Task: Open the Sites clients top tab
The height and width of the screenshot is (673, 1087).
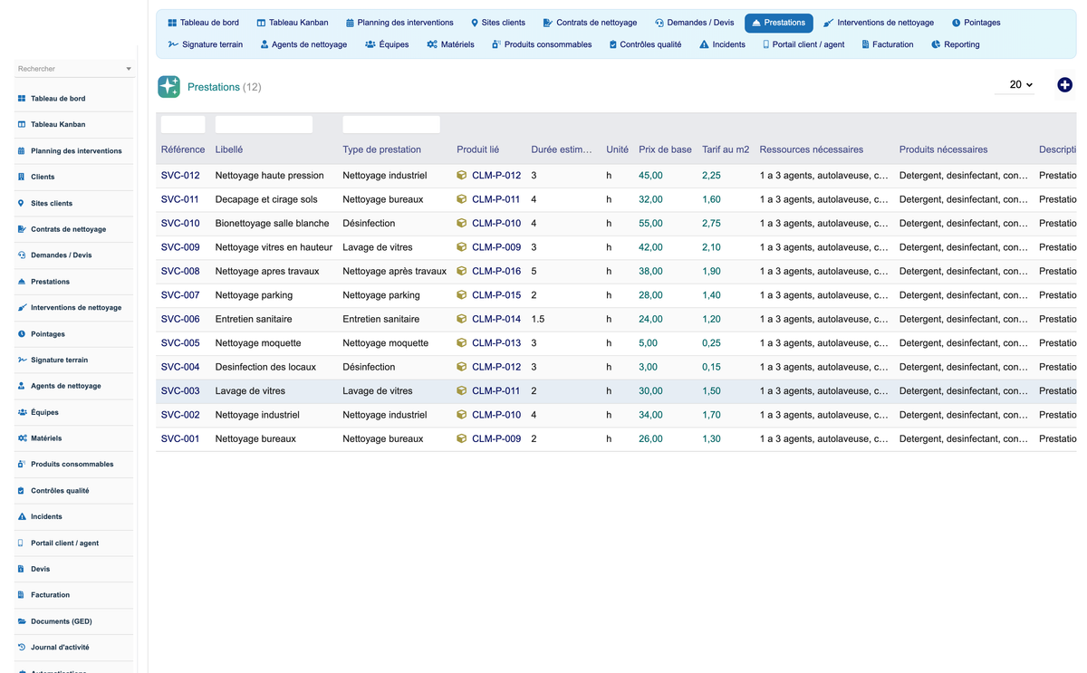Action: 497,23
